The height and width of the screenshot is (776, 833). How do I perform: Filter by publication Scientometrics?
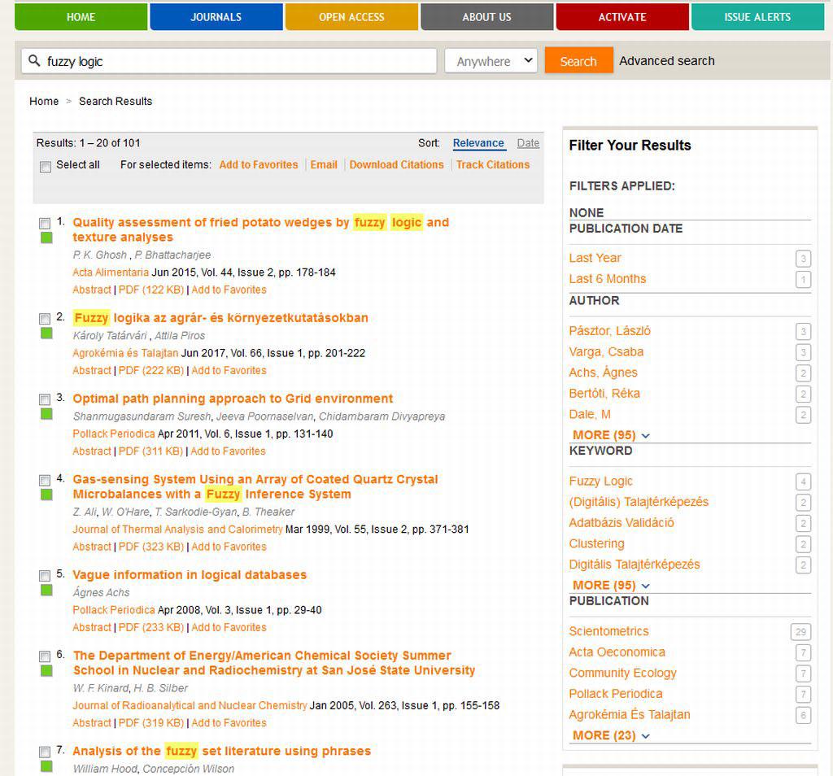pyautogui.click(x=608, y=631)
